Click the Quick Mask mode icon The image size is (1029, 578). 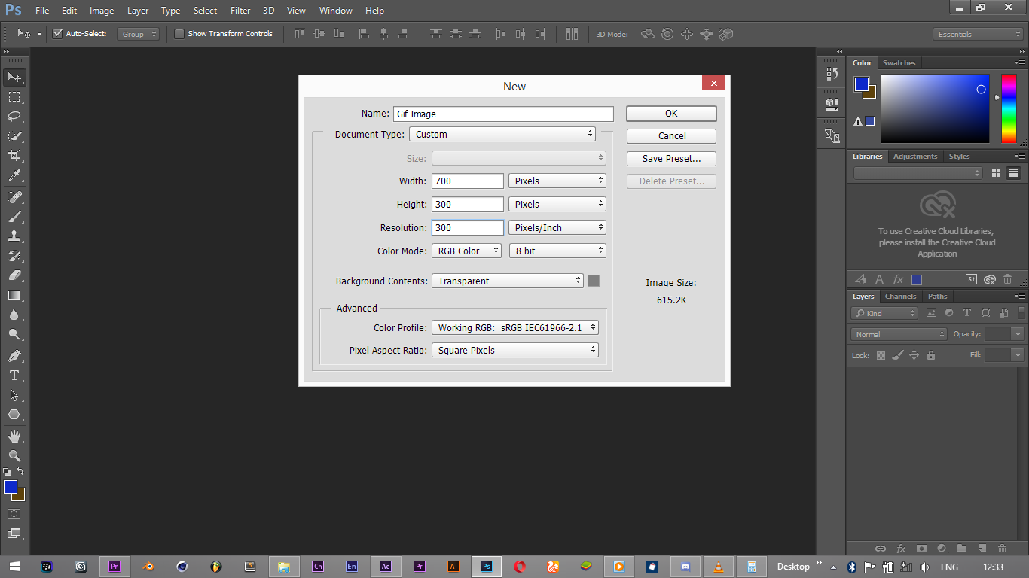click(14, 513)
